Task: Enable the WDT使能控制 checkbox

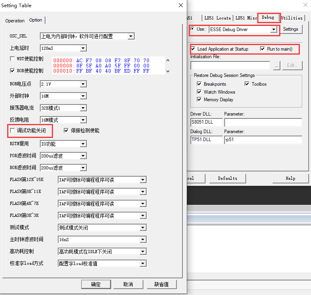Action: tap(12, 59)
